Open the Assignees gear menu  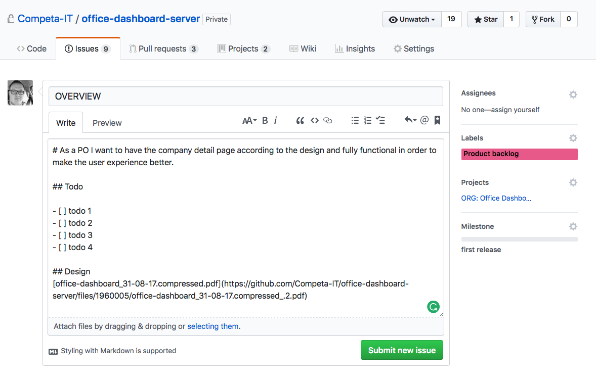573,94
